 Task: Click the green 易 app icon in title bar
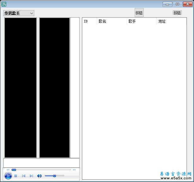(x=4, y=4)
